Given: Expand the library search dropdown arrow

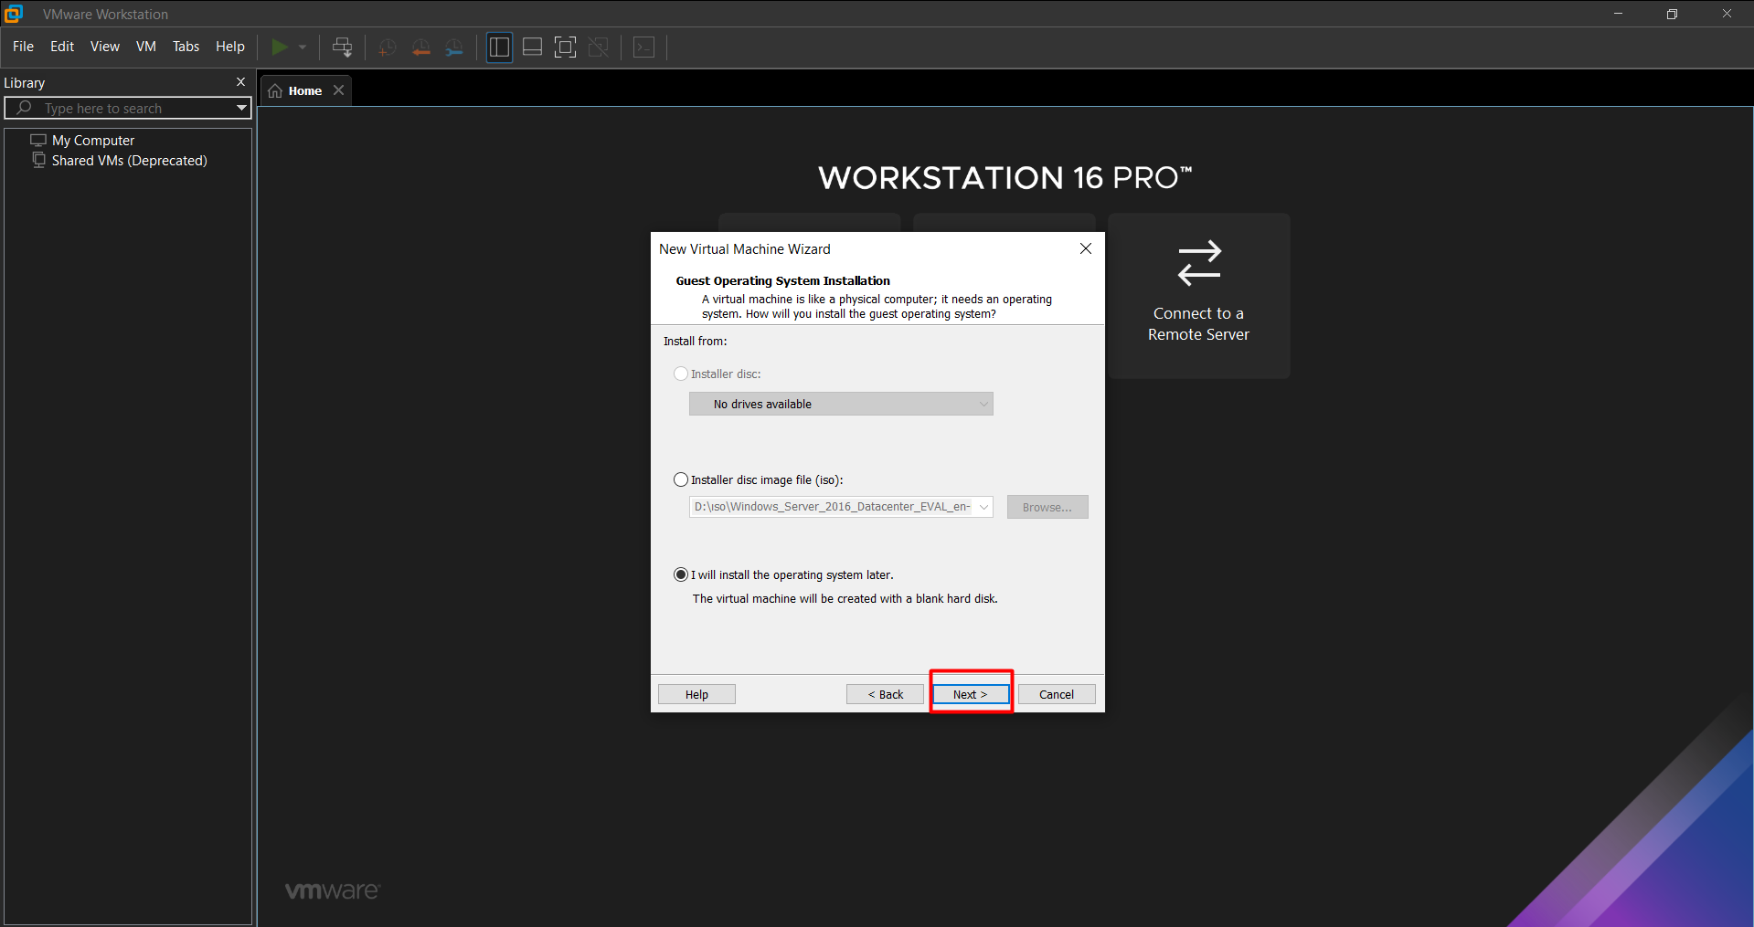Looking at the screenshot, I should (x=241, y=108).
